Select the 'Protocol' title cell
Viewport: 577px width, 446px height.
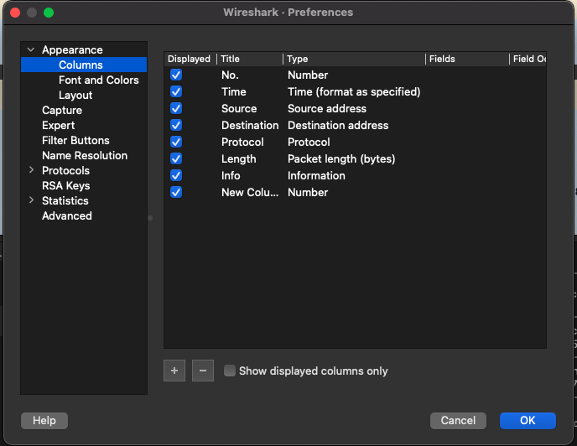coord(242,142)
